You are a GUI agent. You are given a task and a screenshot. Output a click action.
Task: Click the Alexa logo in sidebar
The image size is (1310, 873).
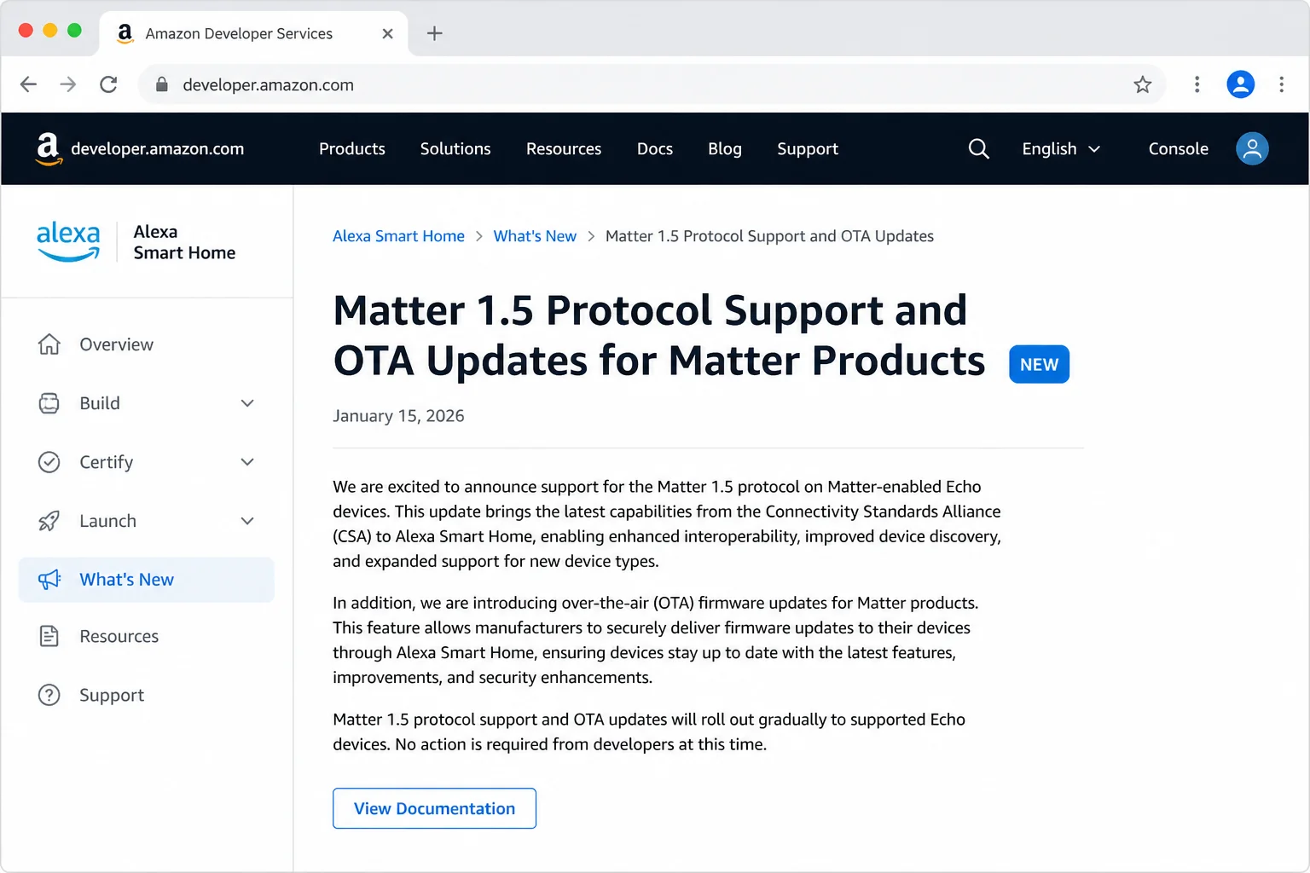tap(68, 241)
